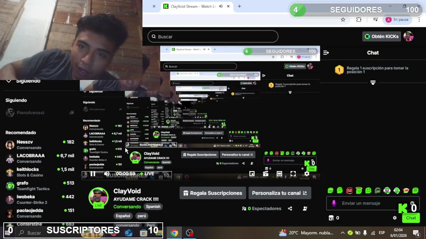The image size is (426, 239).
Task: Open mini-player picture-in-picture mode
Action: point(252,174)
